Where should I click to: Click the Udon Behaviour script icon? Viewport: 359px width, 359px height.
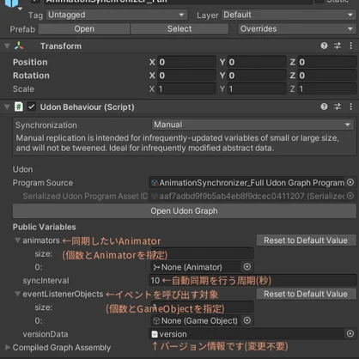click(x=19, y=106)
